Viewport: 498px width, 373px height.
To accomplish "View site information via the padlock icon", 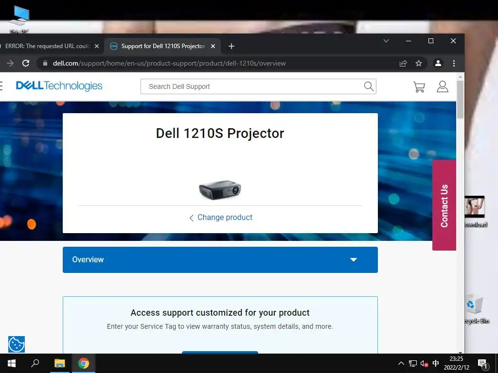I will point(45,63).
